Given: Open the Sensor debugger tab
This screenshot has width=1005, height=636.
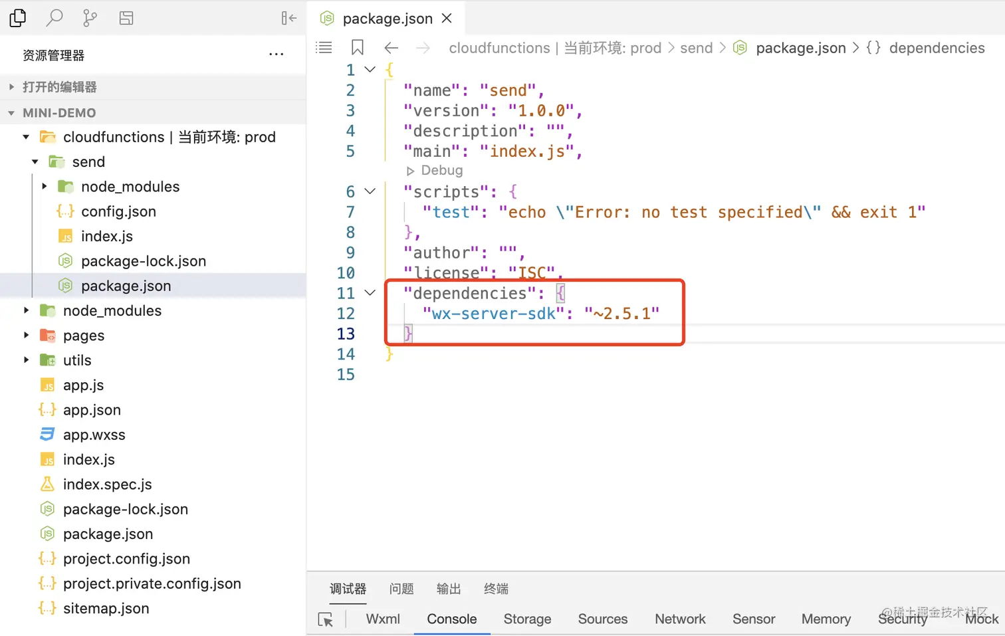Looking at the screenshot, I should 754,619.
